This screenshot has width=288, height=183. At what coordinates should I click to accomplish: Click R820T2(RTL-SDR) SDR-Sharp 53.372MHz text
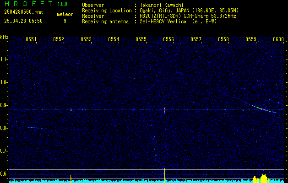[x=188, y=16]
